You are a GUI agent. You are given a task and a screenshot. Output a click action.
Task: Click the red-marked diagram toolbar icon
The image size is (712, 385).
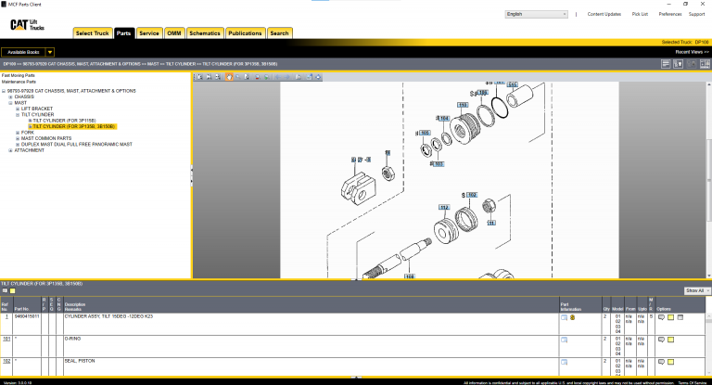click(258, 77)
